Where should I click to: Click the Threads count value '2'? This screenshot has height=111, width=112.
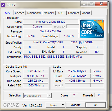tap(99, 95)
